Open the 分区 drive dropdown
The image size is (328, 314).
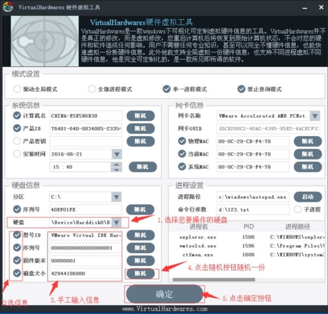[x=116, y=197]
